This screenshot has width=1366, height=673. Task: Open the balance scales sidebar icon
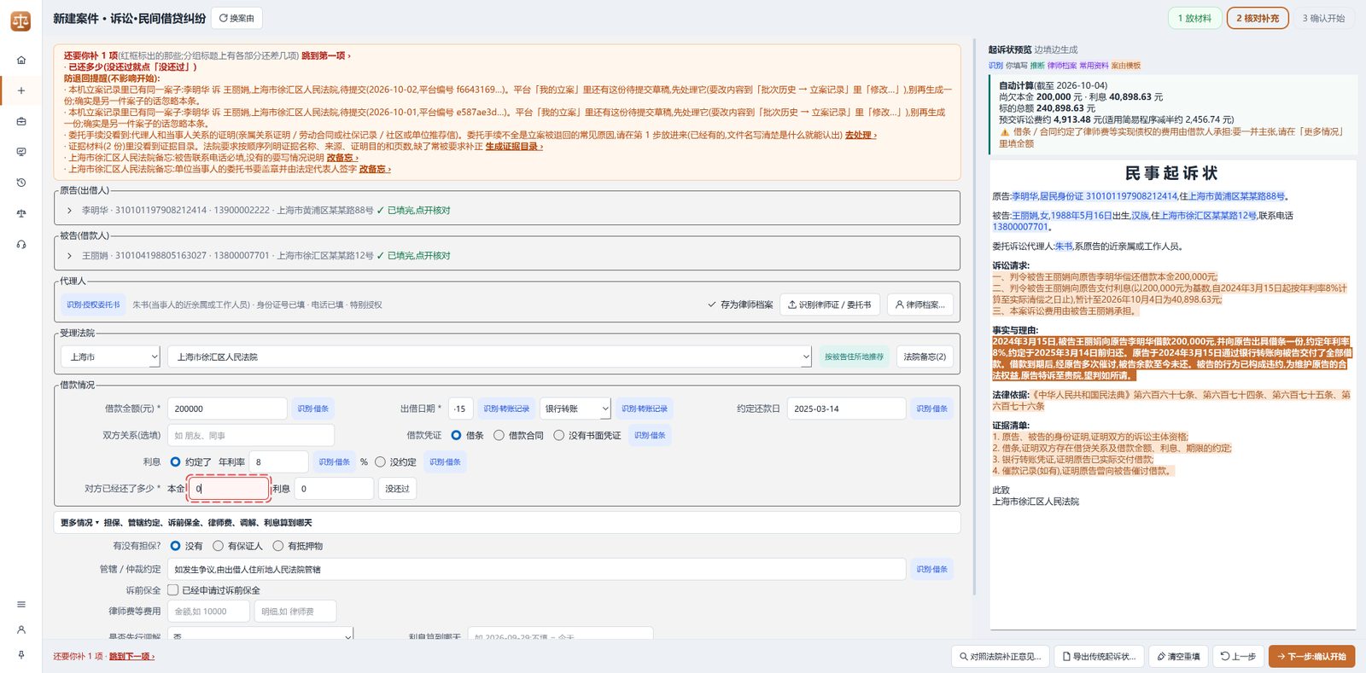21,213
